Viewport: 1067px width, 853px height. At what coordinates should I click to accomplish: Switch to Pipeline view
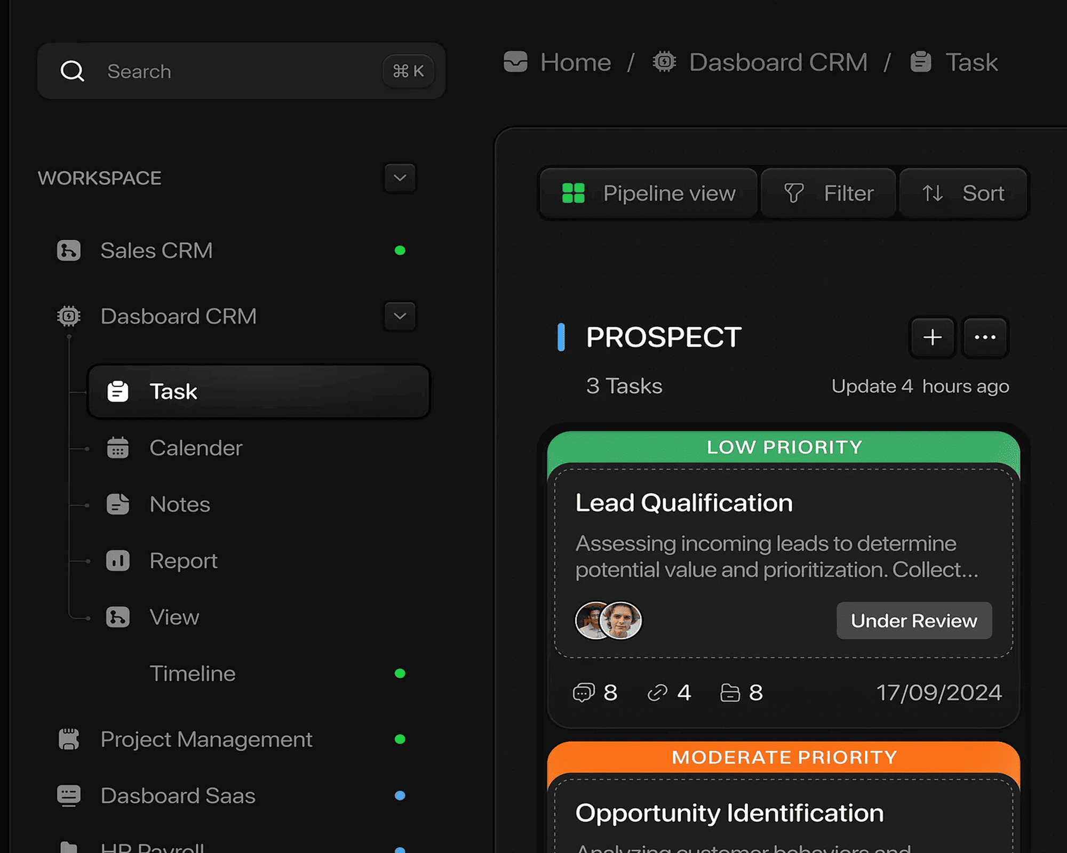649,194
